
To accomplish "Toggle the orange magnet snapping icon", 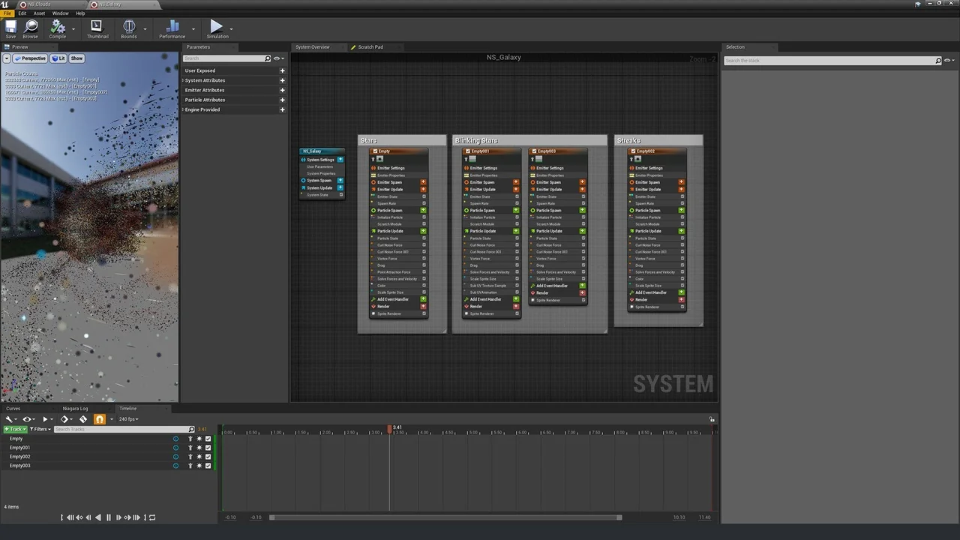I will [x=99, y=419].
